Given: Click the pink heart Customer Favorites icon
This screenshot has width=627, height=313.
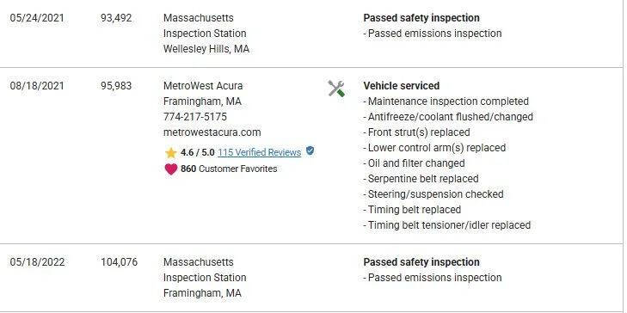Looking at the screenshot, I should point(171,169).
